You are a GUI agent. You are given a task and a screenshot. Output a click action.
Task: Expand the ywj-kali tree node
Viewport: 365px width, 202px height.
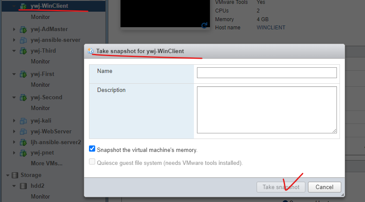click(14, 120)
